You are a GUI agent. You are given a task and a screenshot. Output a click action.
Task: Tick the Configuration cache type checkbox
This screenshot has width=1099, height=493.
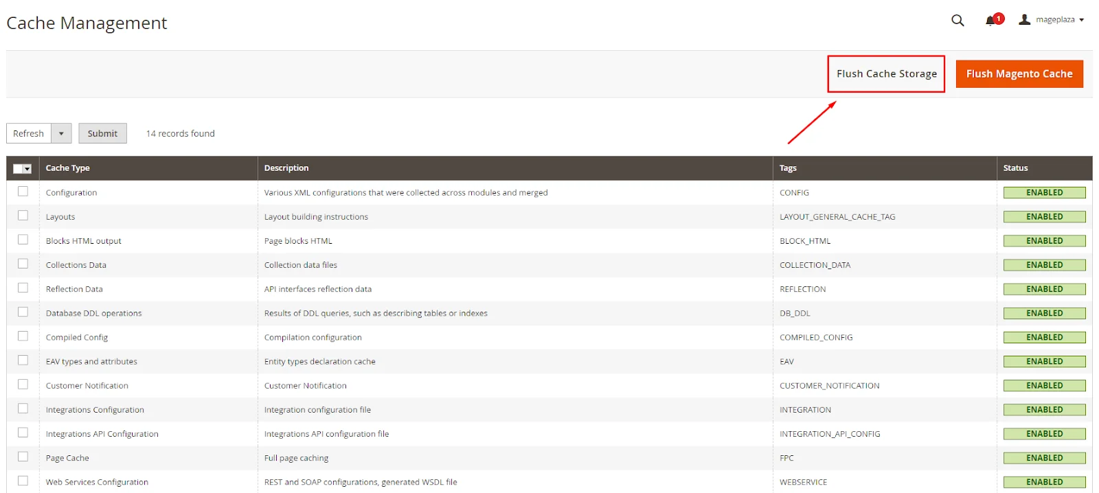pos(23,192)
